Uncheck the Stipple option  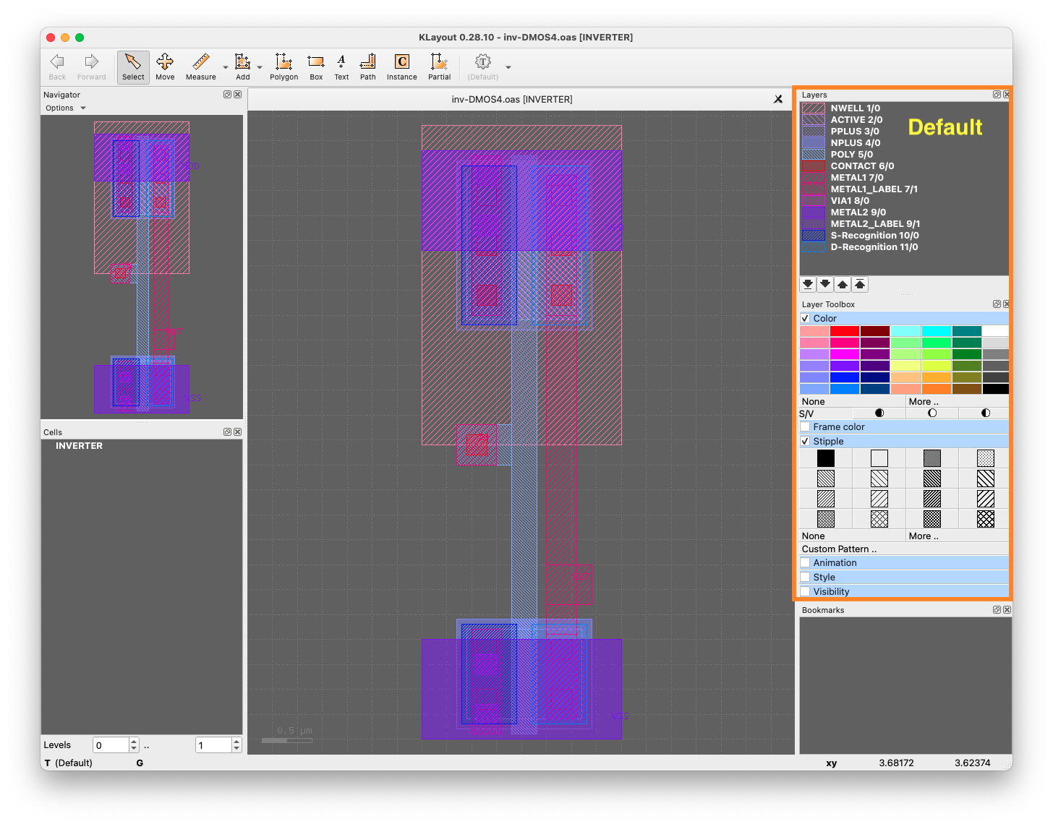806,441
